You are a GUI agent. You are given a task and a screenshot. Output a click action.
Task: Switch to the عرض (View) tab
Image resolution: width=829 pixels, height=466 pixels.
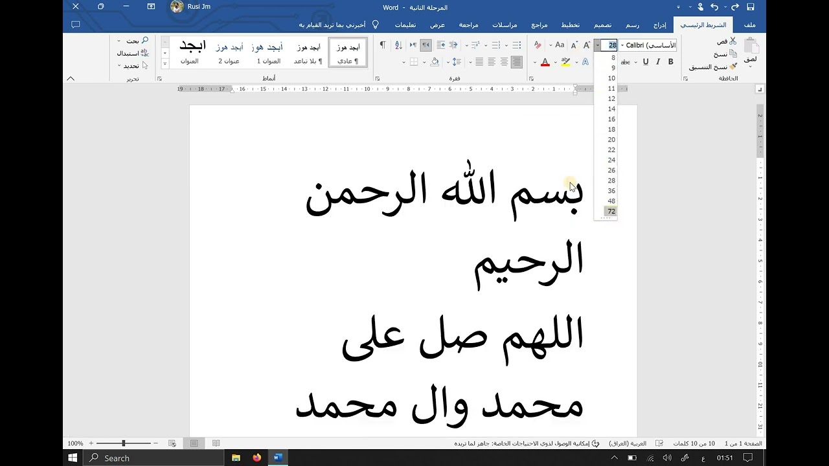[438, 25]
